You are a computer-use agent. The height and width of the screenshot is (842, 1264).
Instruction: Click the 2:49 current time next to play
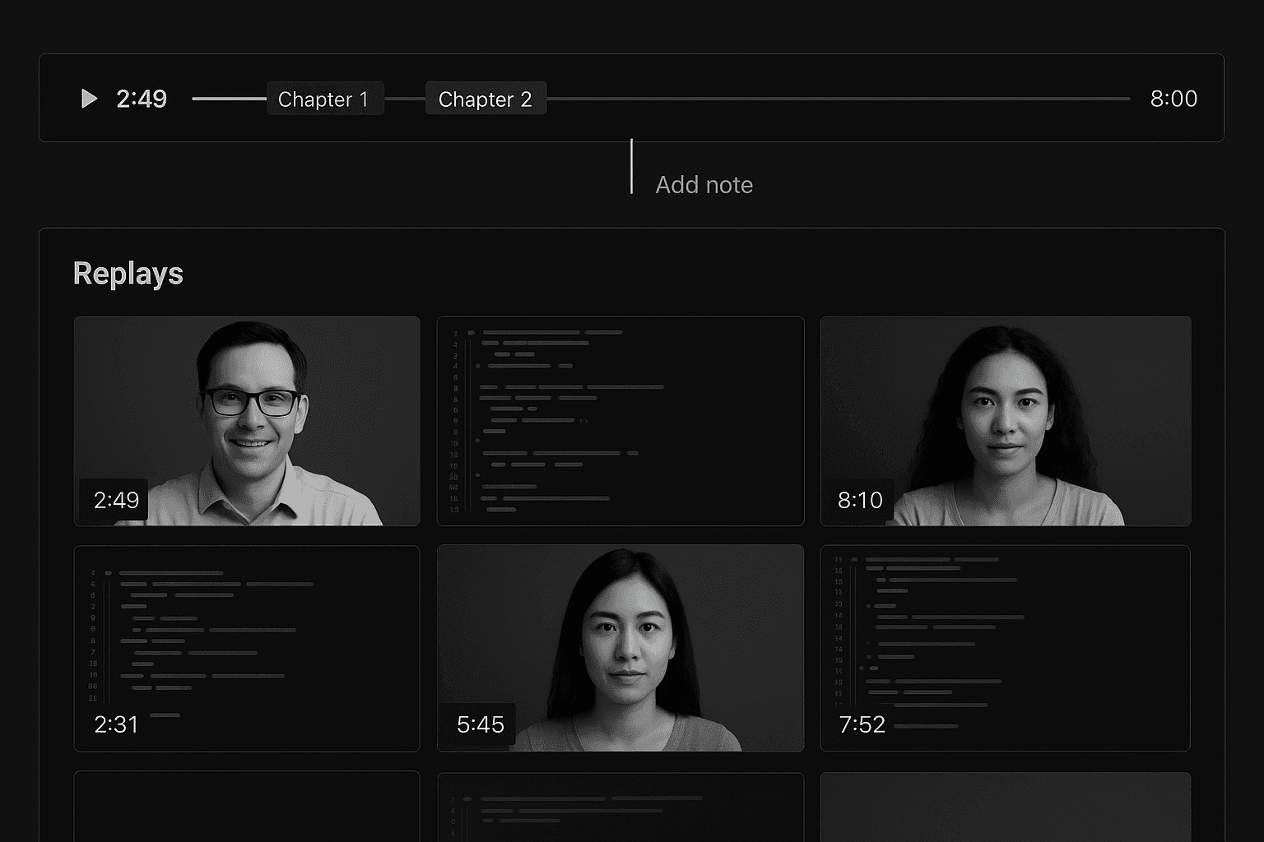coord(142,99)
